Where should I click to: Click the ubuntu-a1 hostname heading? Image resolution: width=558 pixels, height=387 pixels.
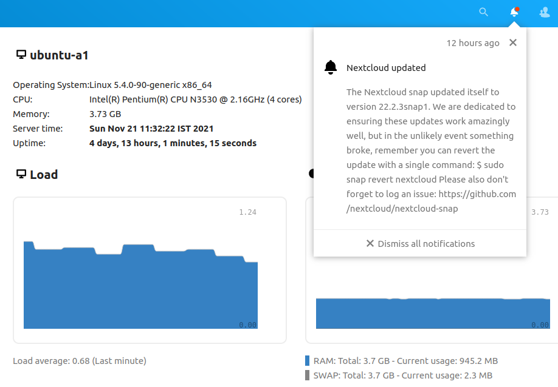pyautogui.click(x=61, y=54)
